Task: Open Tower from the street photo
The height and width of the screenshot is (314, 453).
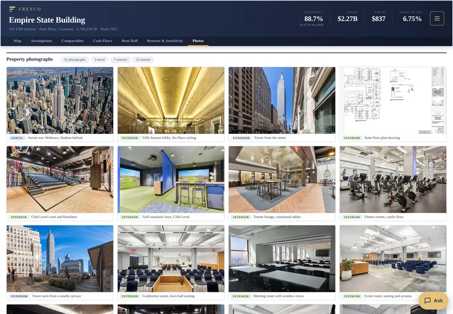Action: pos(282,100)
